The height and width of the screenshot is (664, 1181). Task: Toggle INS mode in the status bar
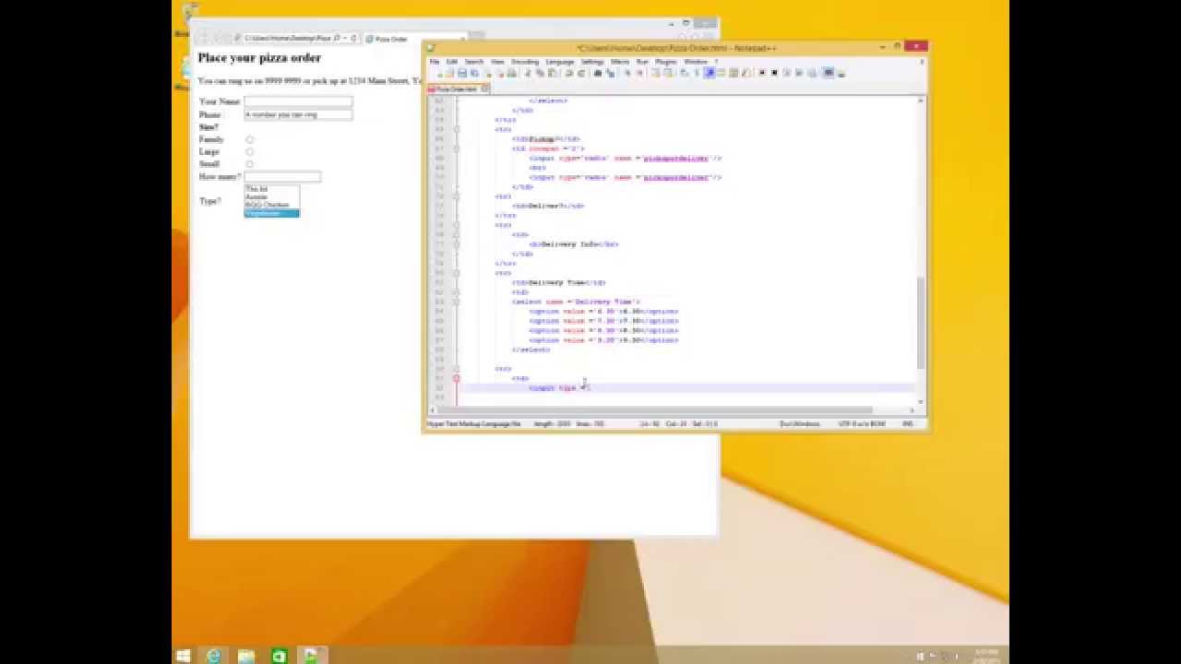[908, 424]
